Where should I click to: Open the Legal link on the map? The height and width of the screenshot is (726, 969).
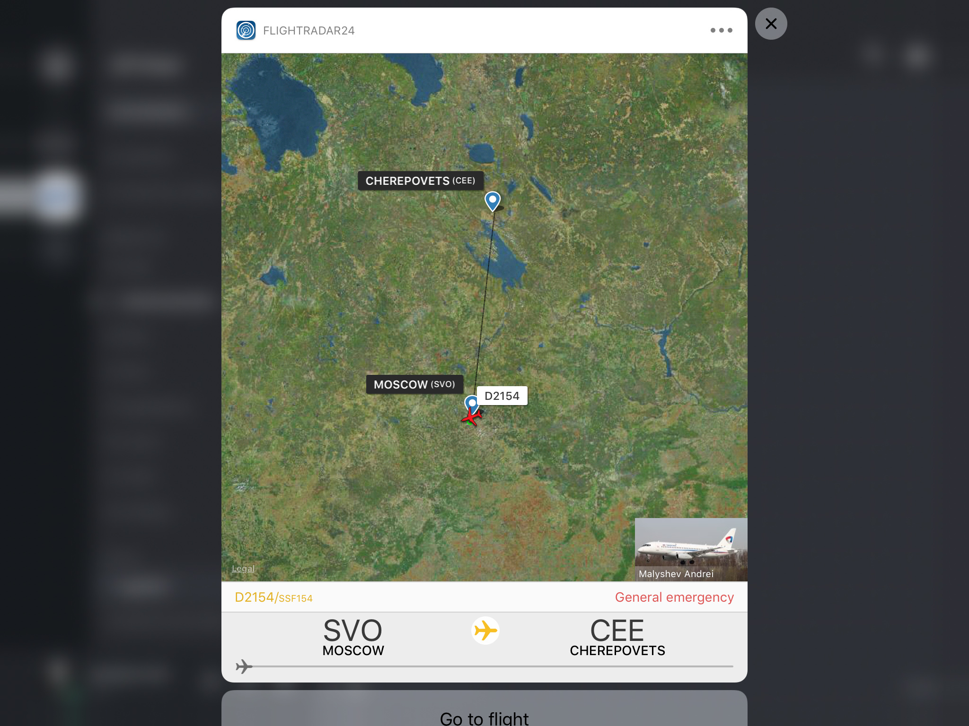(243, 569)
